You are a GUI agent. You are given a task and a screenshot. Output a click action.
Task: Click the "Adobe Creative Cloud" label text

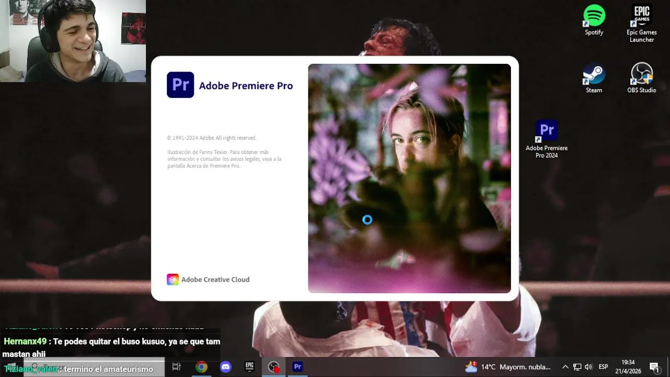pos(216,280)
